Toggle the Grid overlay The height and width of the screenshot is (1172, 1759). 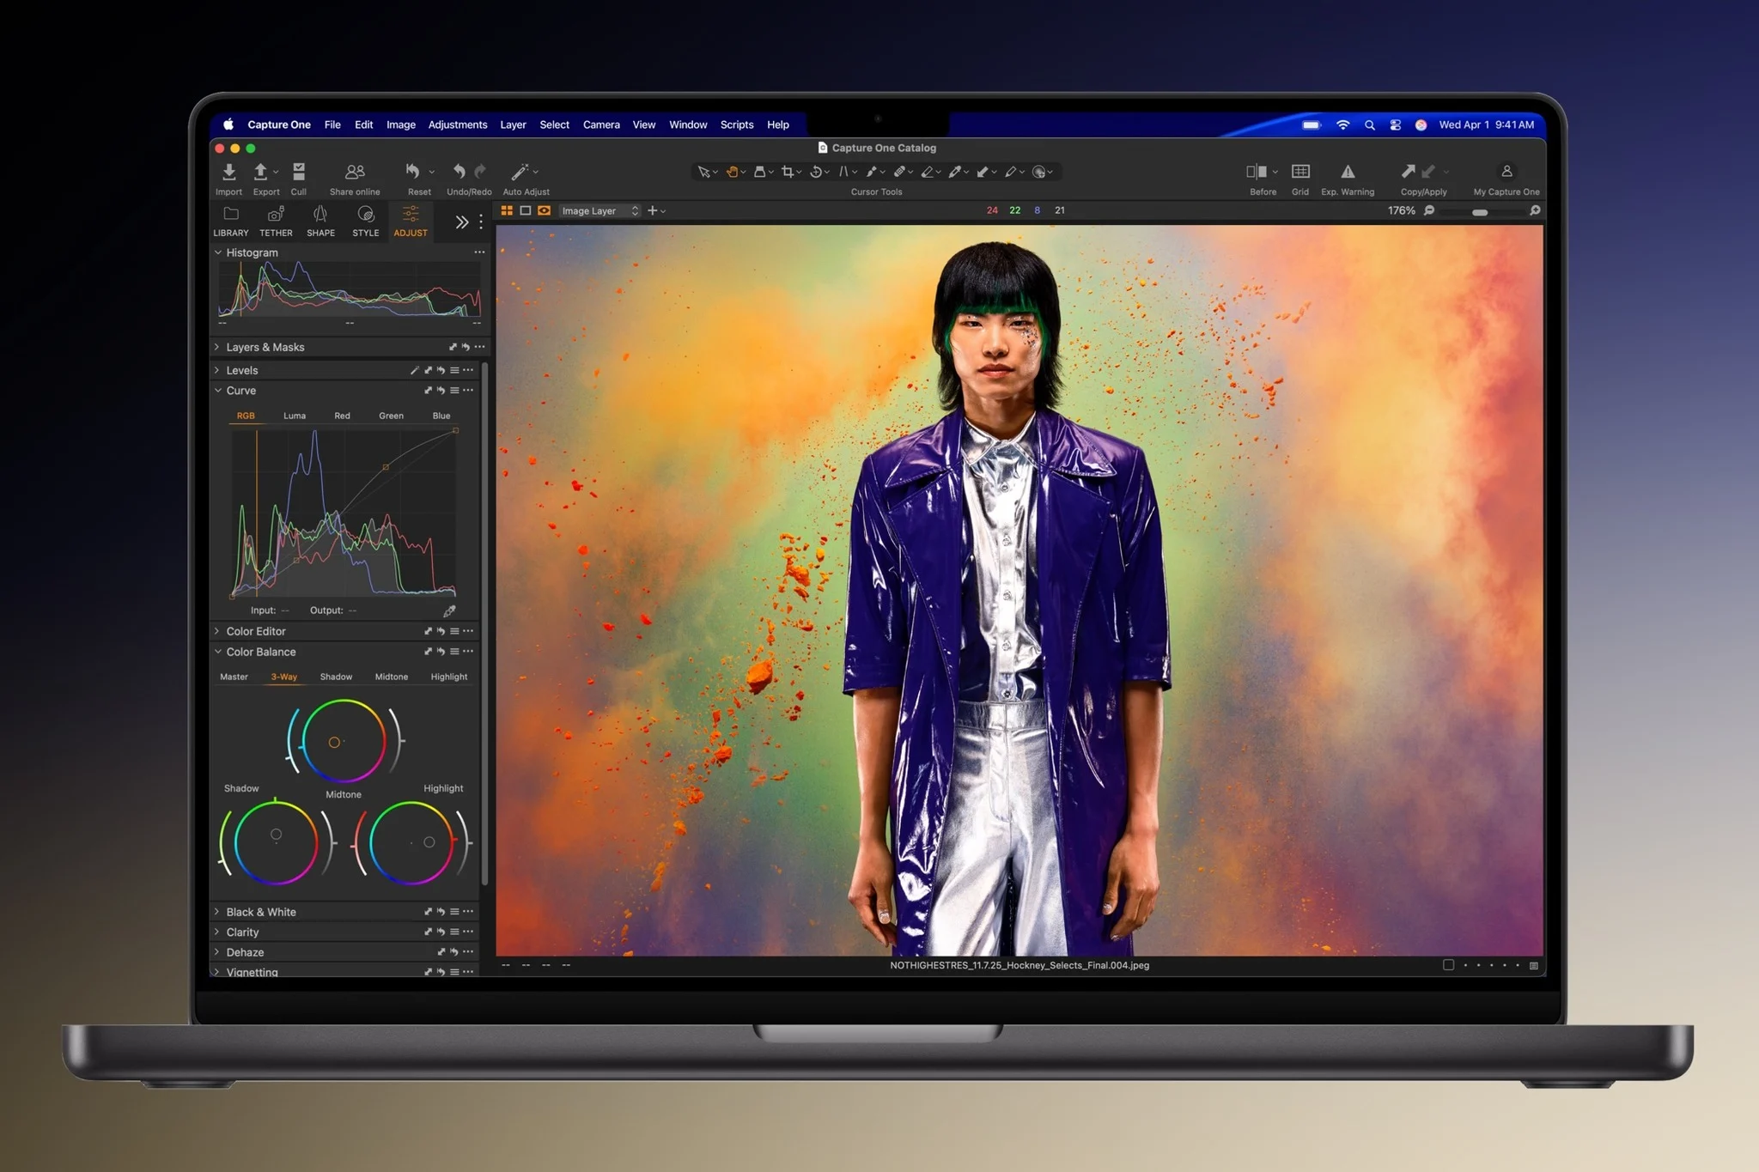pyautogui.click(x=1300, y=172)
